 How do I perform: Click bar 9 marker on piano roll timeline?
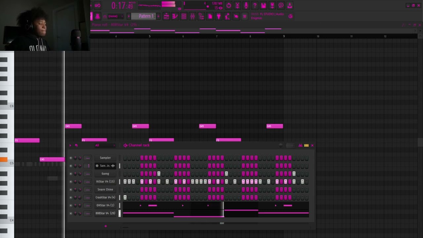click(284, 36)
